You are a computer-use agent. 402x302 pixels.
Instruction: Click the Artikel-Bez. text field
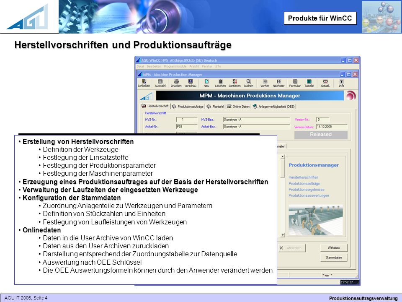[x=257, y=127]
